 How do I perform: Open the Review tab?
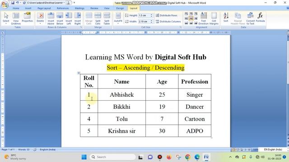click(94, 8)
